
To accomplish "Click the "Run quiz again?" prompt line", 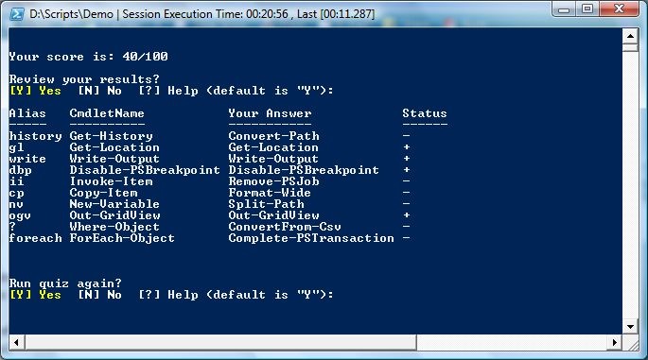I will click(x=65, y=283).
